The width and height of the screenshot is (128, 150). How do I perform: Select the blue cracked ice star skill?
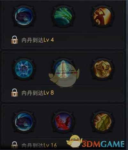pyautogui.click(x=24, y=69)
